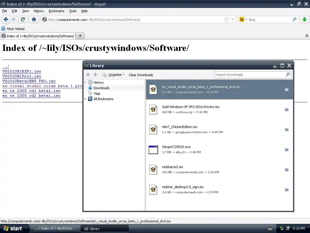
Task: Click the browser forward arrow
Action: tap(13, 19)
